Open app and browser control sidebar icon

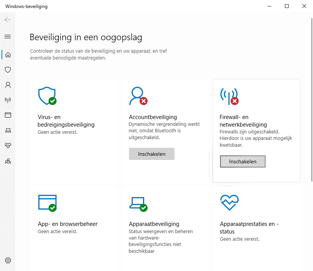(8, 115)
